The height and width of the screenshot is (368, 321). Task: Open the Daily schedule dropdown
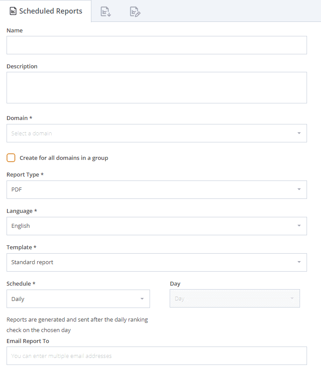(78, 299)
